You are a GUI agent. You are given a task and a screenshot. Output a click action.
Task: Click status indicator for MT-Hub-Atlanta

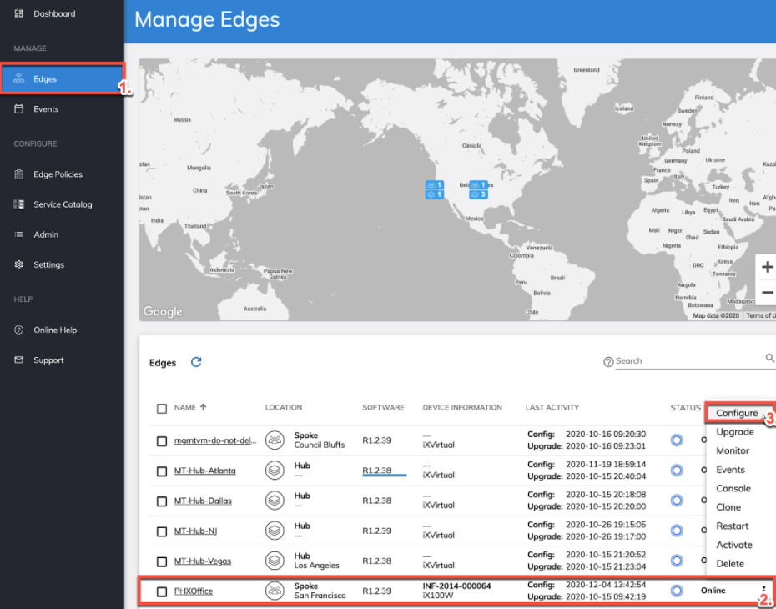677,470
